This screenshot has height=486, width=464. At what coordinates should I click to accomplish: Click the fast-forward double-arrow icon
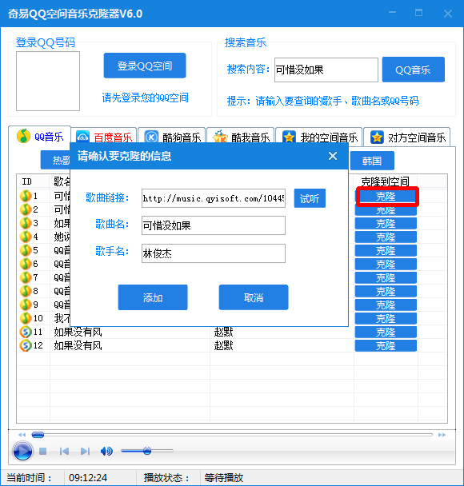(442, 435)
